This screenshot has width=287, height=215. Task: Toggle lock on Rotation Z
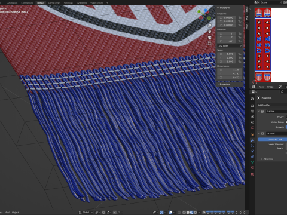click(240, 41)
